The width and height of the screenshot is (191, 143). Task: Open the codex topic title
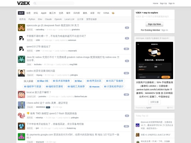click(x=41, y=71)
